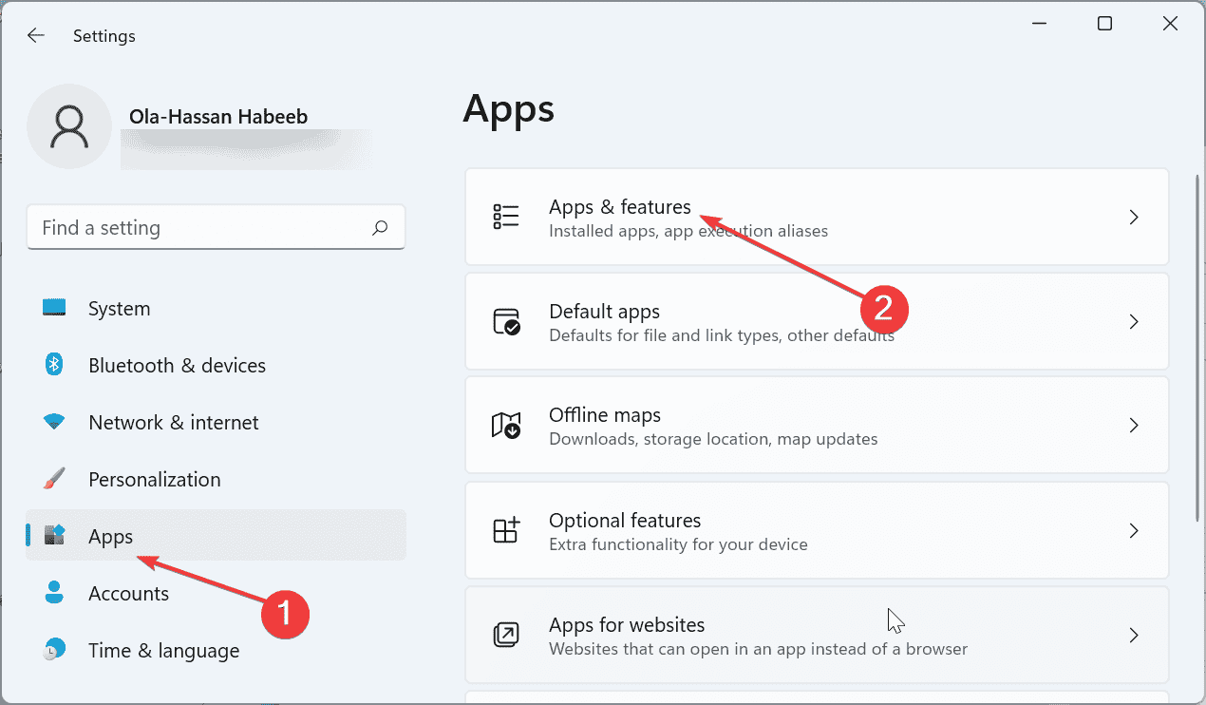Click the Optional features icon

click(506, 530)
